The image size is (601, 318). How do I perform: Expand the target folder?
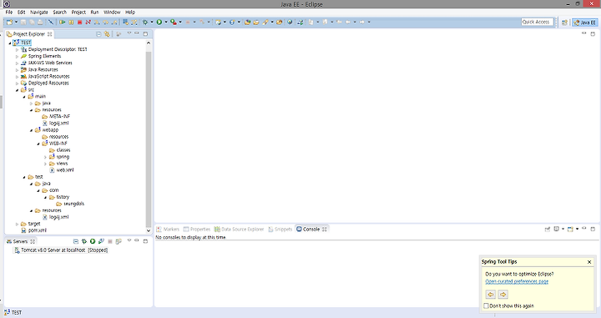coord(17,224)
